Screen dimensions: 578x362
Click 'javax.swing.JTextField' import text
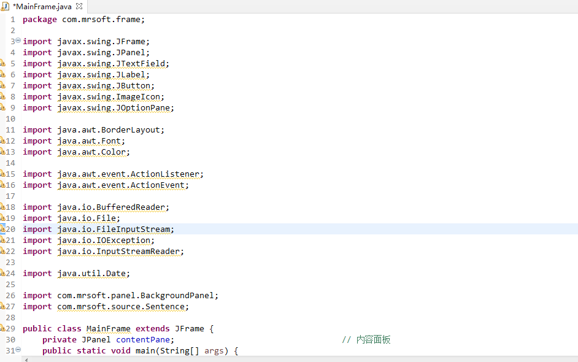pos(111,63)
